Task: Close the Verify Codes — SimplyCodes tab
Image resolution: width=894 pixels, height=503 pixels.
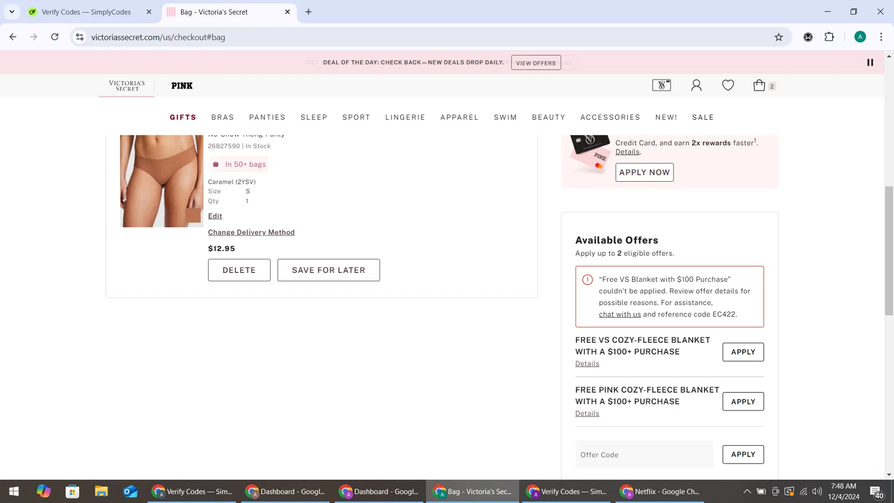Action: 149,12
